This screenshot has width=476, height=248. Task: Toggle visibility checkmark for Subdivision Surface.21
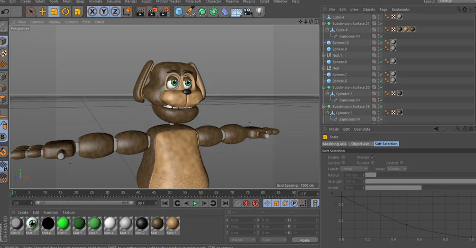tap(381, 24)
